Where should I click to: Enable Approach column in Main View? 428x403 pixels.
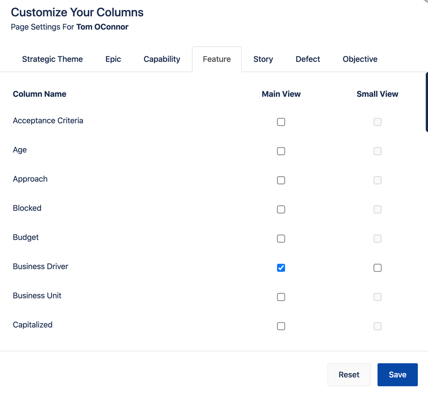(x=281, y=180)
